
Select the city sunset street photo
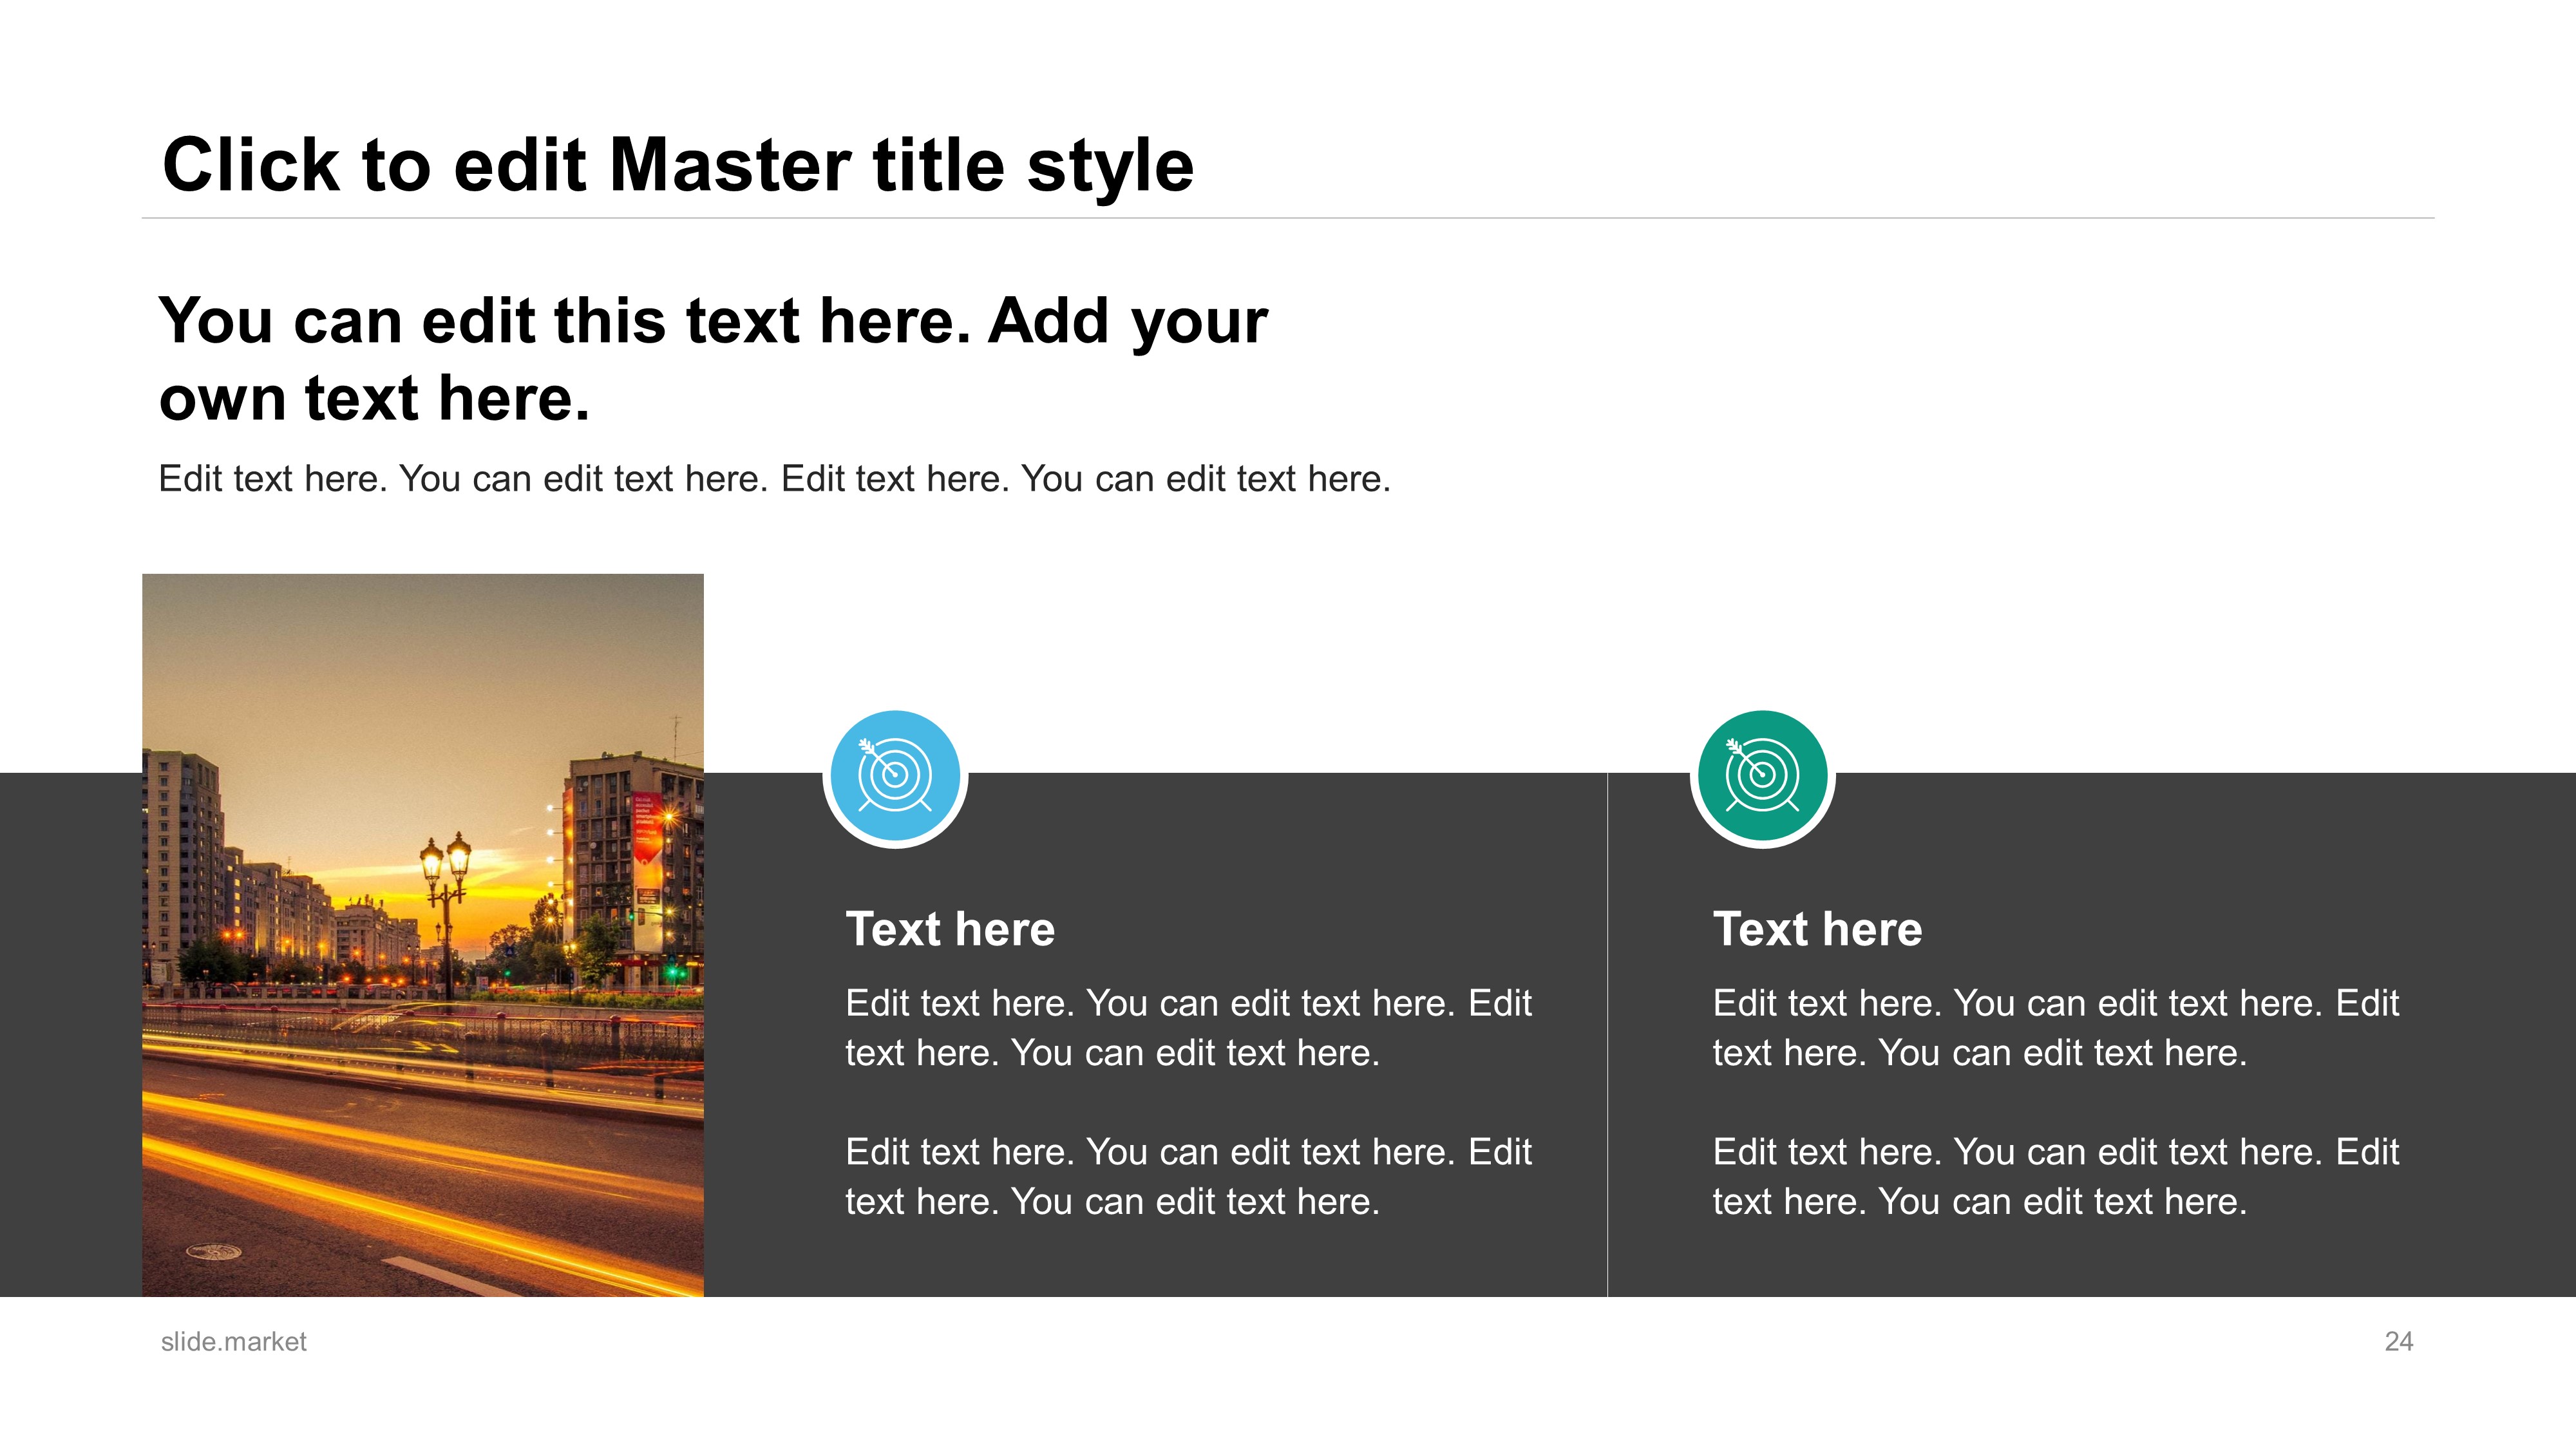click(423, 935)
